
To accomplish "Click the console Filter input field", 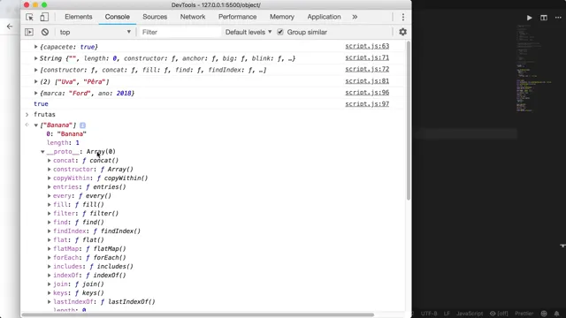I will (x=180, y=32).
